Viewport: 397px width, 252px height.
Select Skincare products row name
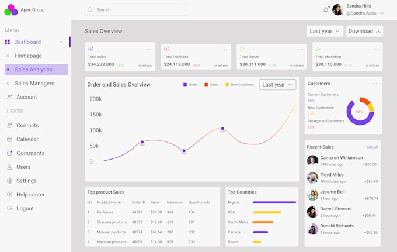[112, 222]
